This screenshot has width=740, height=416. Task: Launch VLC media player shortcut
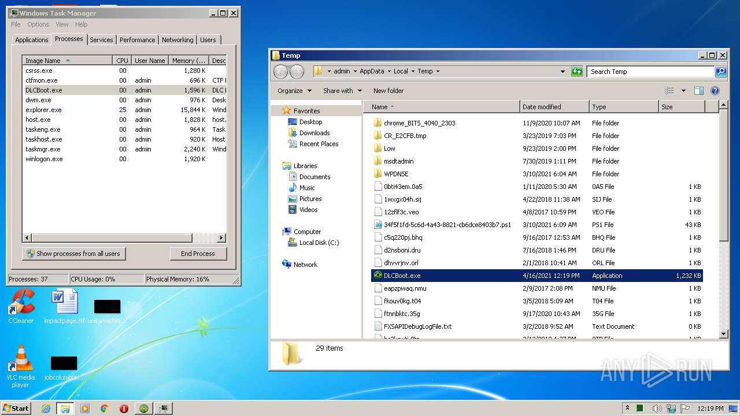tap(21, 366)
